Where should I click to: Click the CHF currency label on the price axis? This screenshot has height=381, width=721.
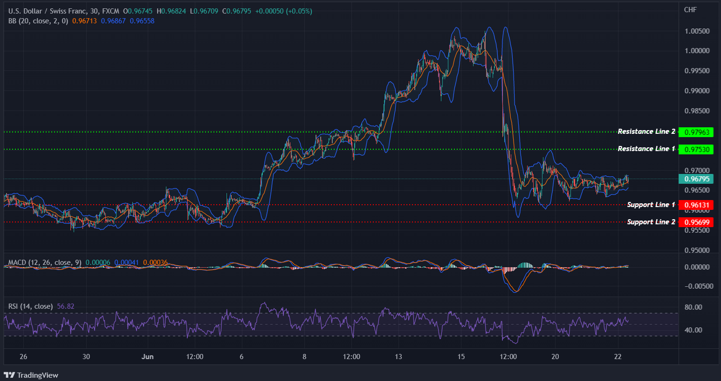coord(690,9)
